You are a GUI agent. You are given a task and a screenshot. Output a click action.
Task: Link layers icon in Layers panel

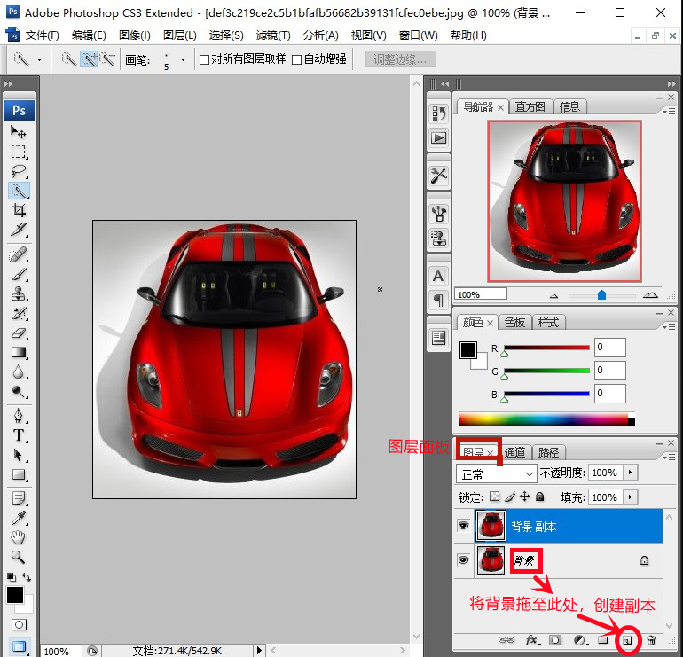[506, 640]
